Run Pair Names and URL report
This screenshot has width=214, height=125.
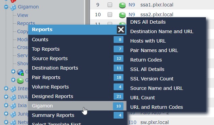point(154,50)
